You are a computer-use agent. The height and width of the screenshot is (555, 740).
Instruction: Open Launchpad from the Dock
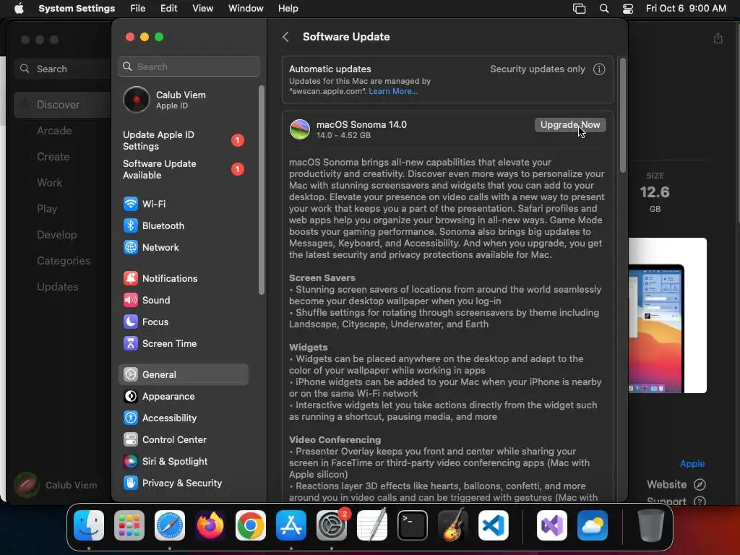[129, 525]
